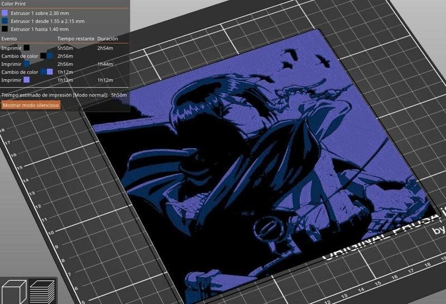
Task: Switch to 3D editor view cube icon
Action: pos(14,292)
